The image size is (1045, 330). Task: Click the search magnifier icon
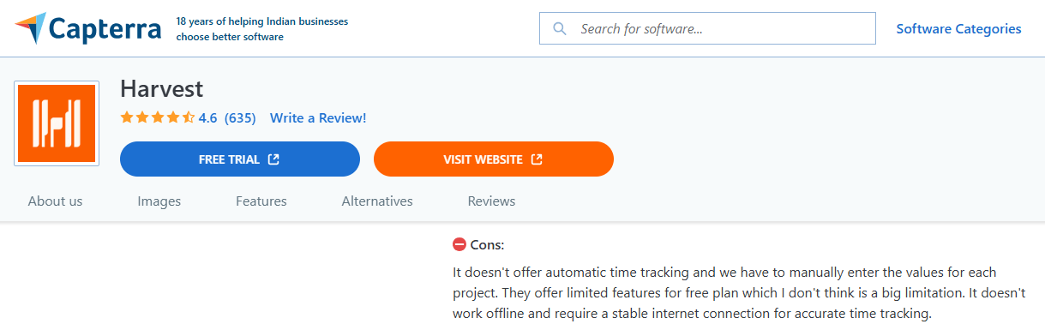pyautogui.click(x=560, y=28)
